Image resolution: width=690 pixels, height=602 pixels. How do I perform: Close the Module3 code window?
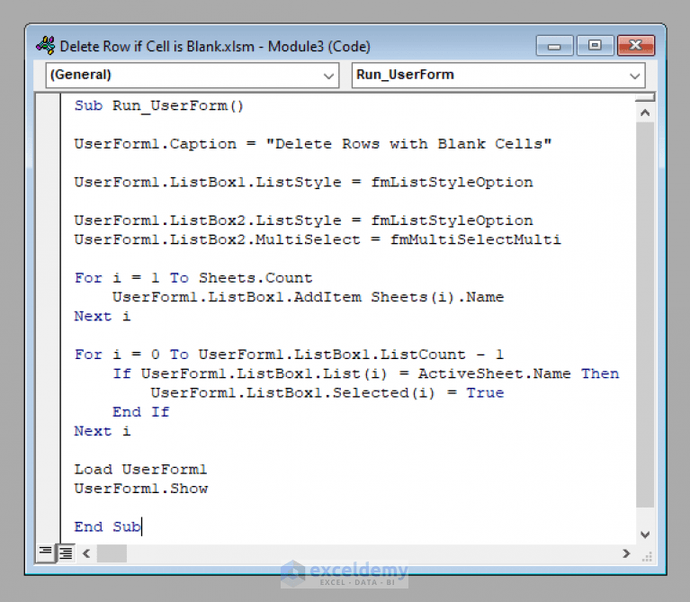point(636,45)
